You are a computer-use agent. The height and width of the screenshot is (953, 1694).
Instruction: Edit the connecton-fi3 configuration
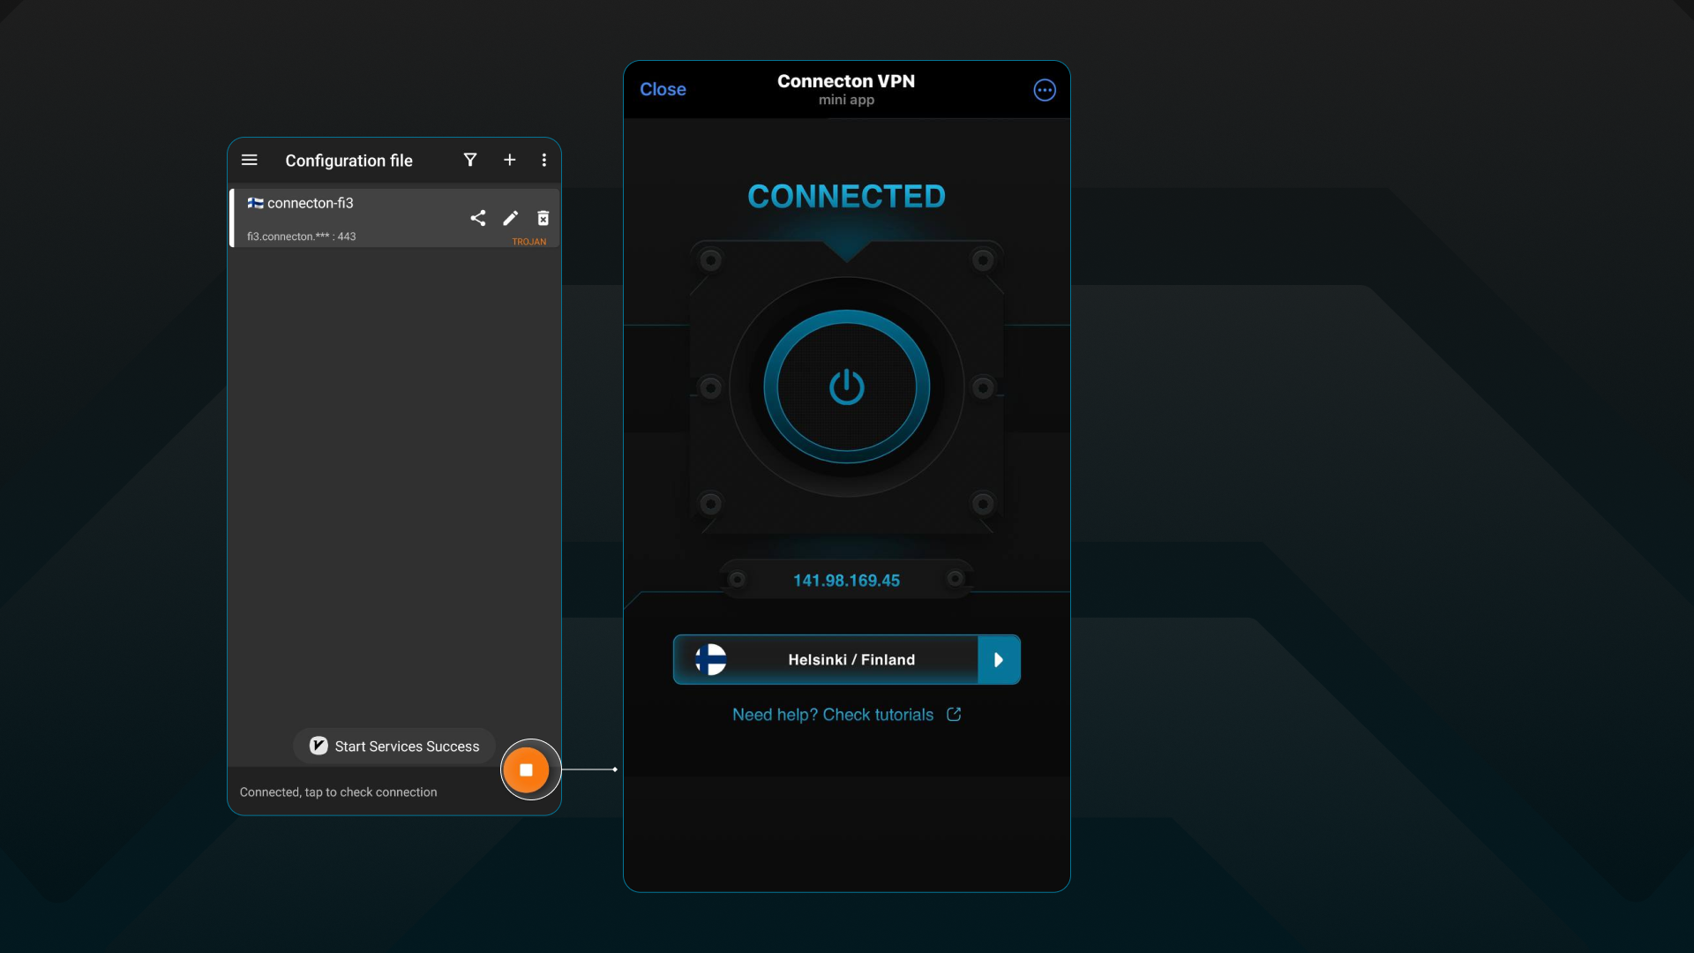point(510,218)
